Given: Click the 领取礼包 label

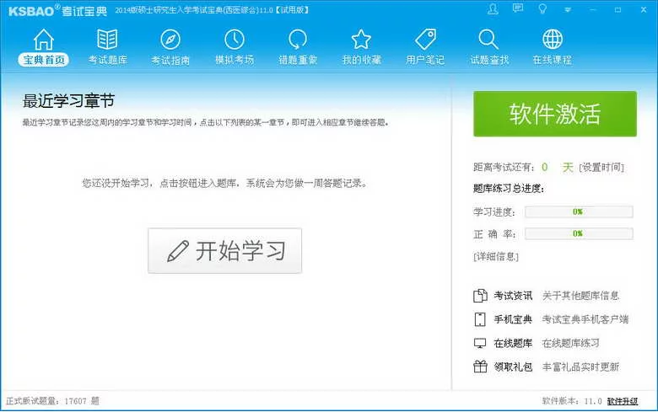Looking at the screenshot, I should (x=513, y=367).
